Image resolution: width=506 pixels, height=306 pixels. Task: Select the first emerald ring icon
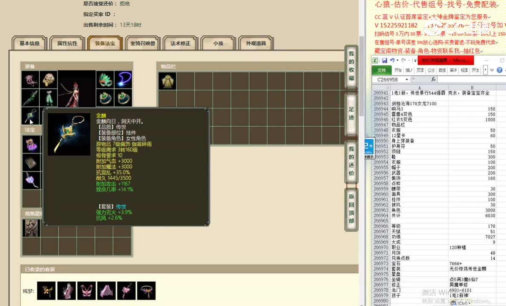tap(105, 98)
